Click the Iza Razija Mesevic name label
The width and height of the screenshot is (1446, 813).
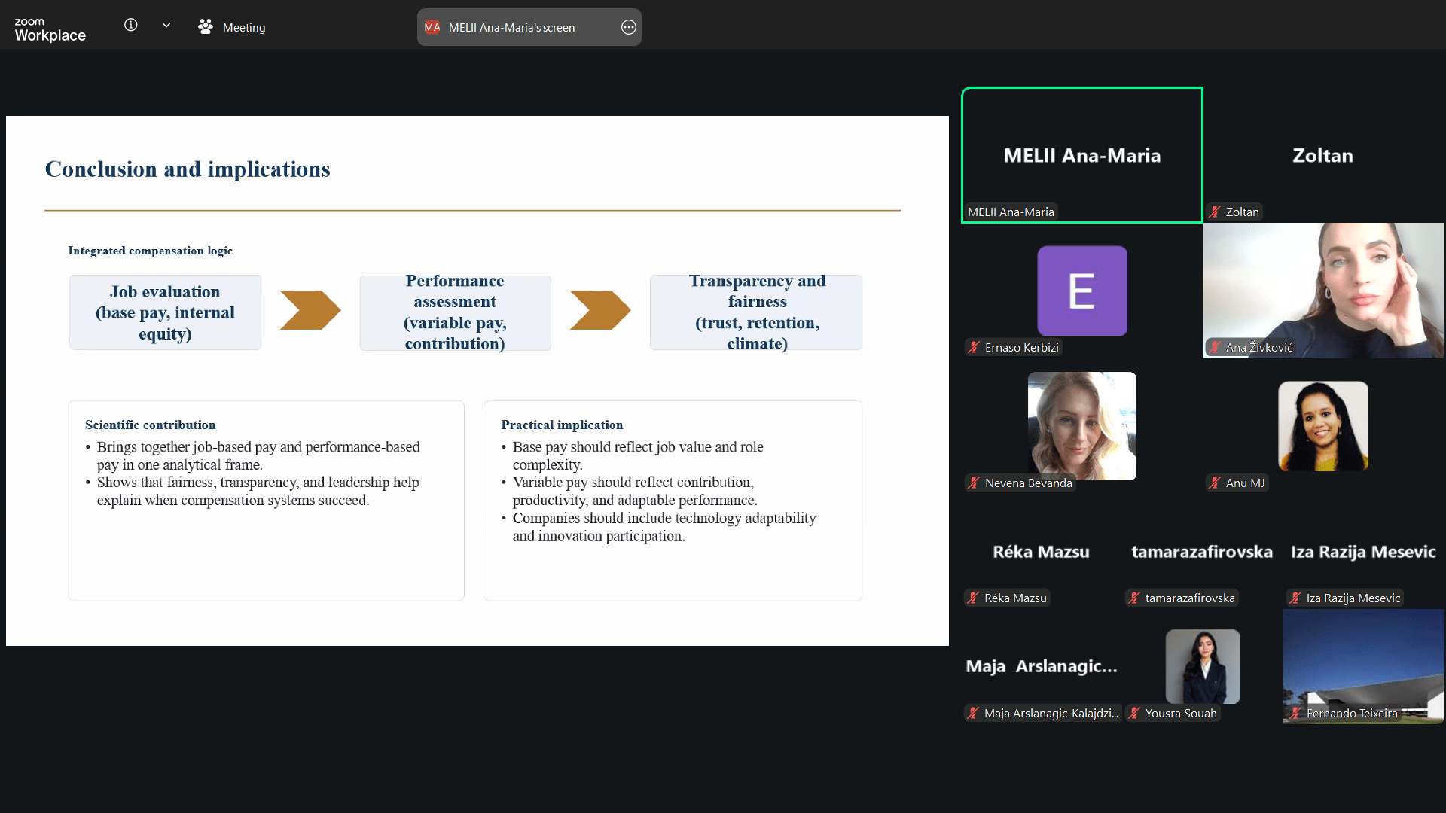1353,598
